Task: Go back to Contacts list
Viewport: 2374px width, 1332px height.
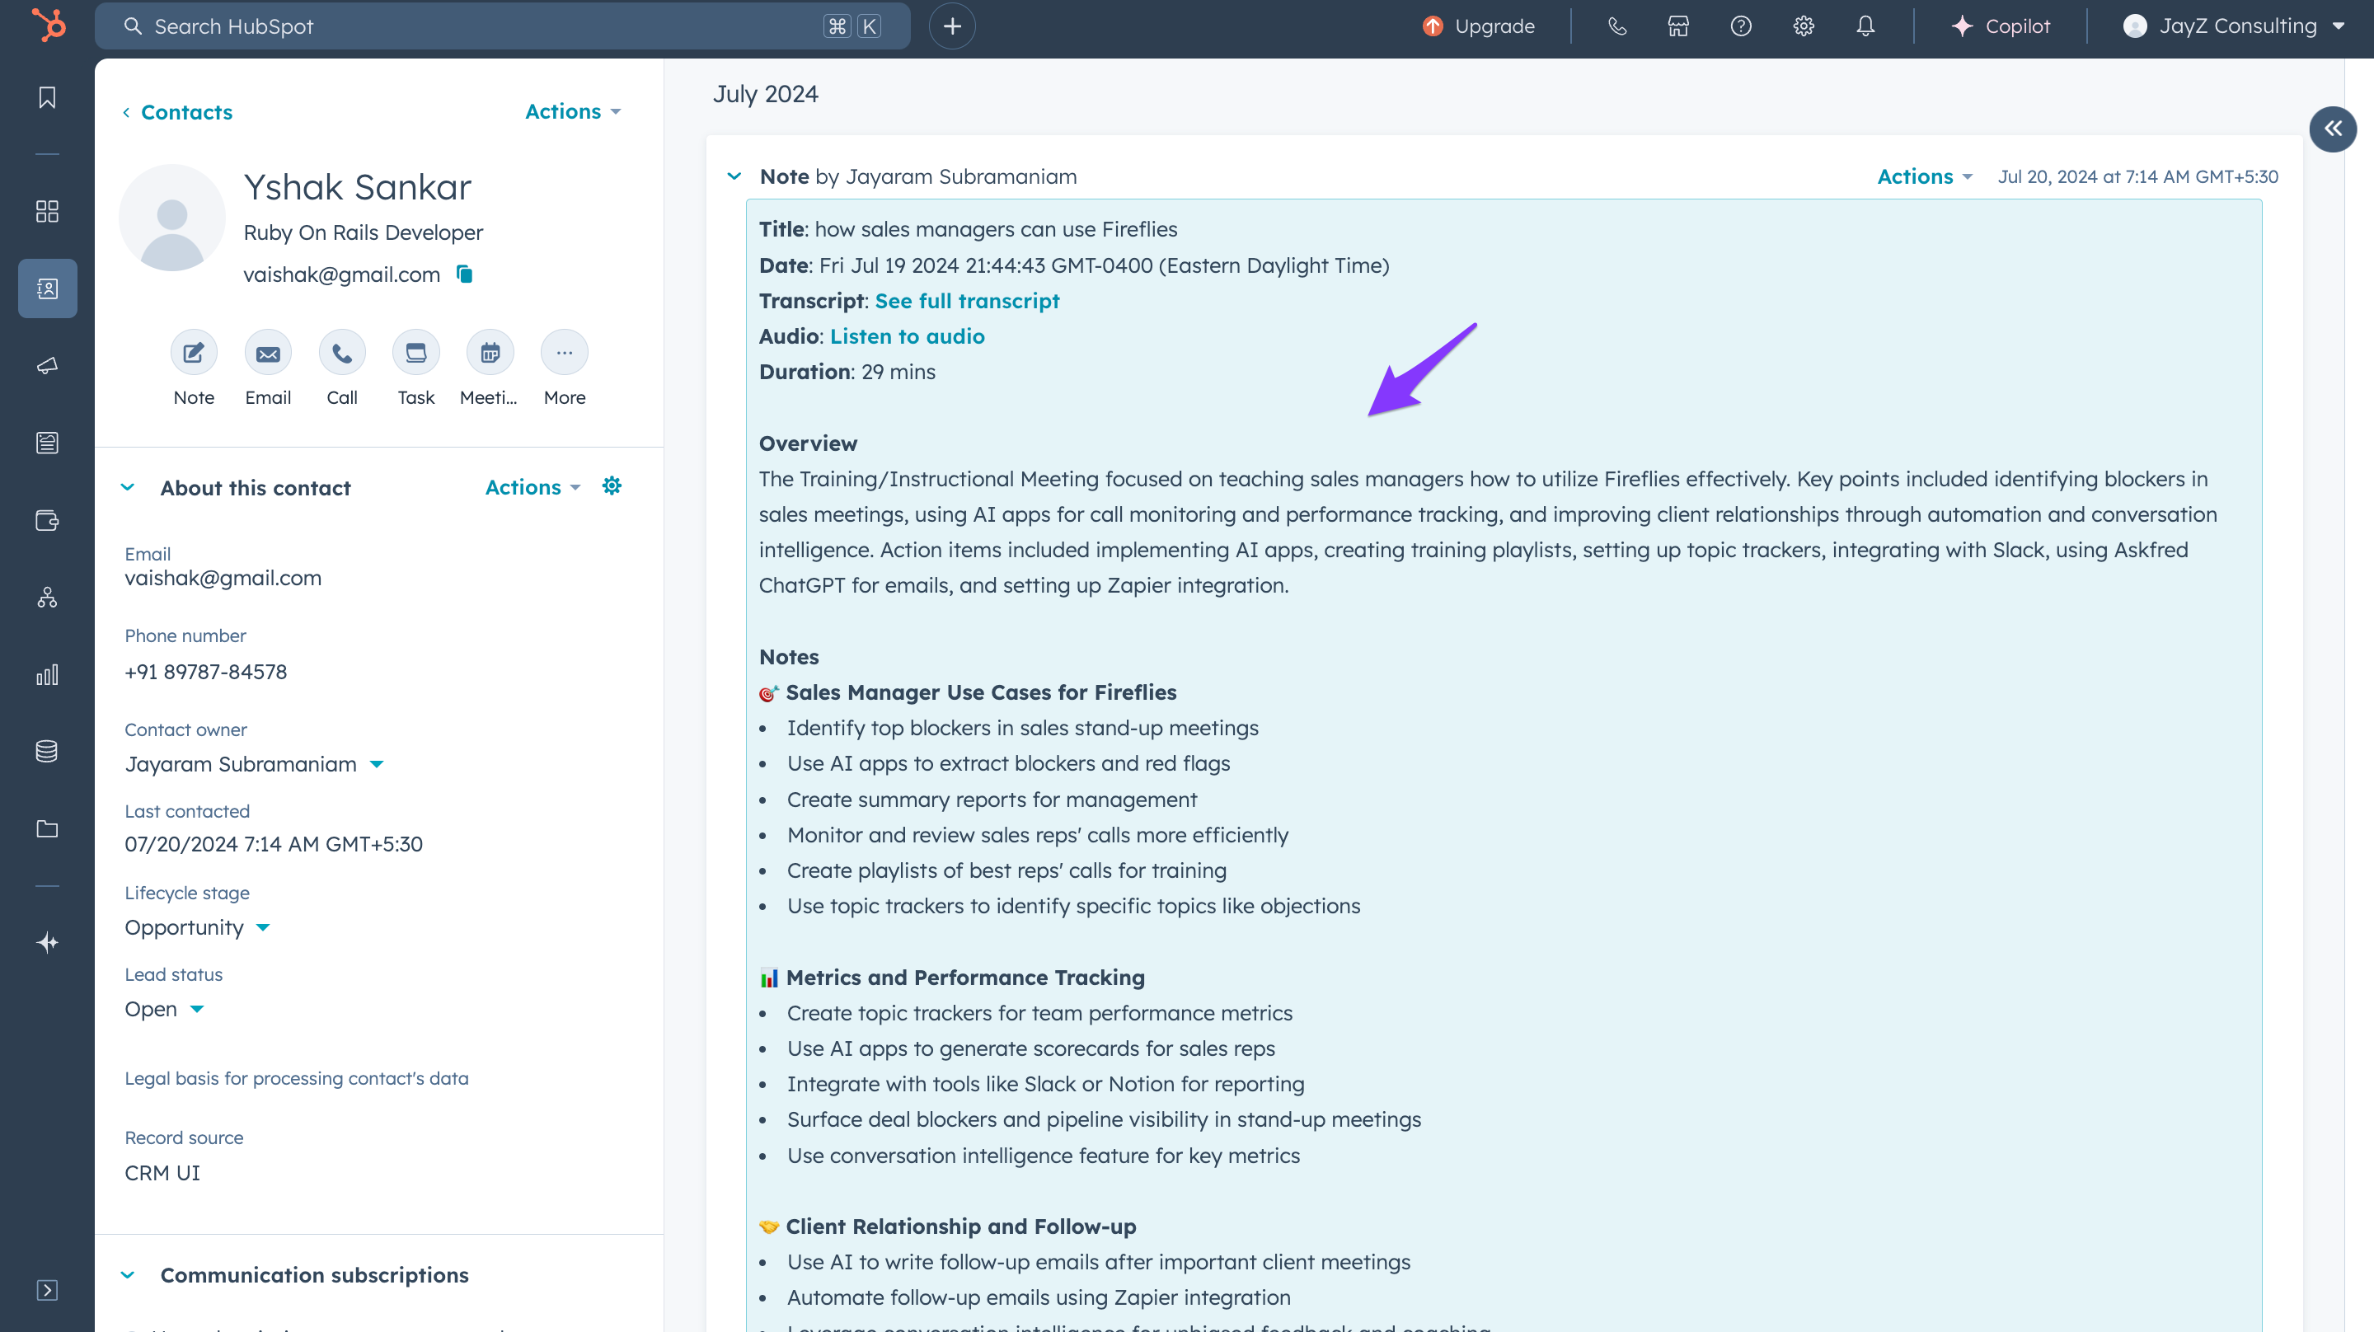Action: pos(178,111)
